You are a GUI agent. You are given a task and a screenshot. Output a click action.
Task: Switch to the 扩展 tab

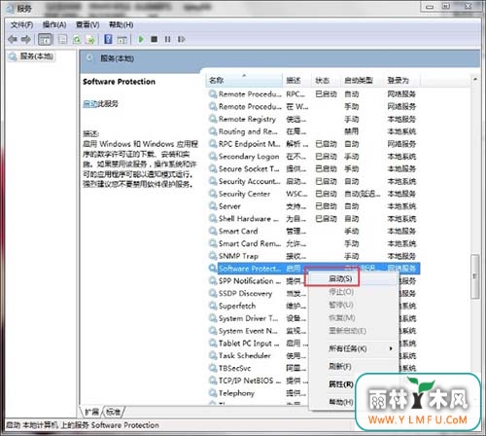click(x=91, y=412)
